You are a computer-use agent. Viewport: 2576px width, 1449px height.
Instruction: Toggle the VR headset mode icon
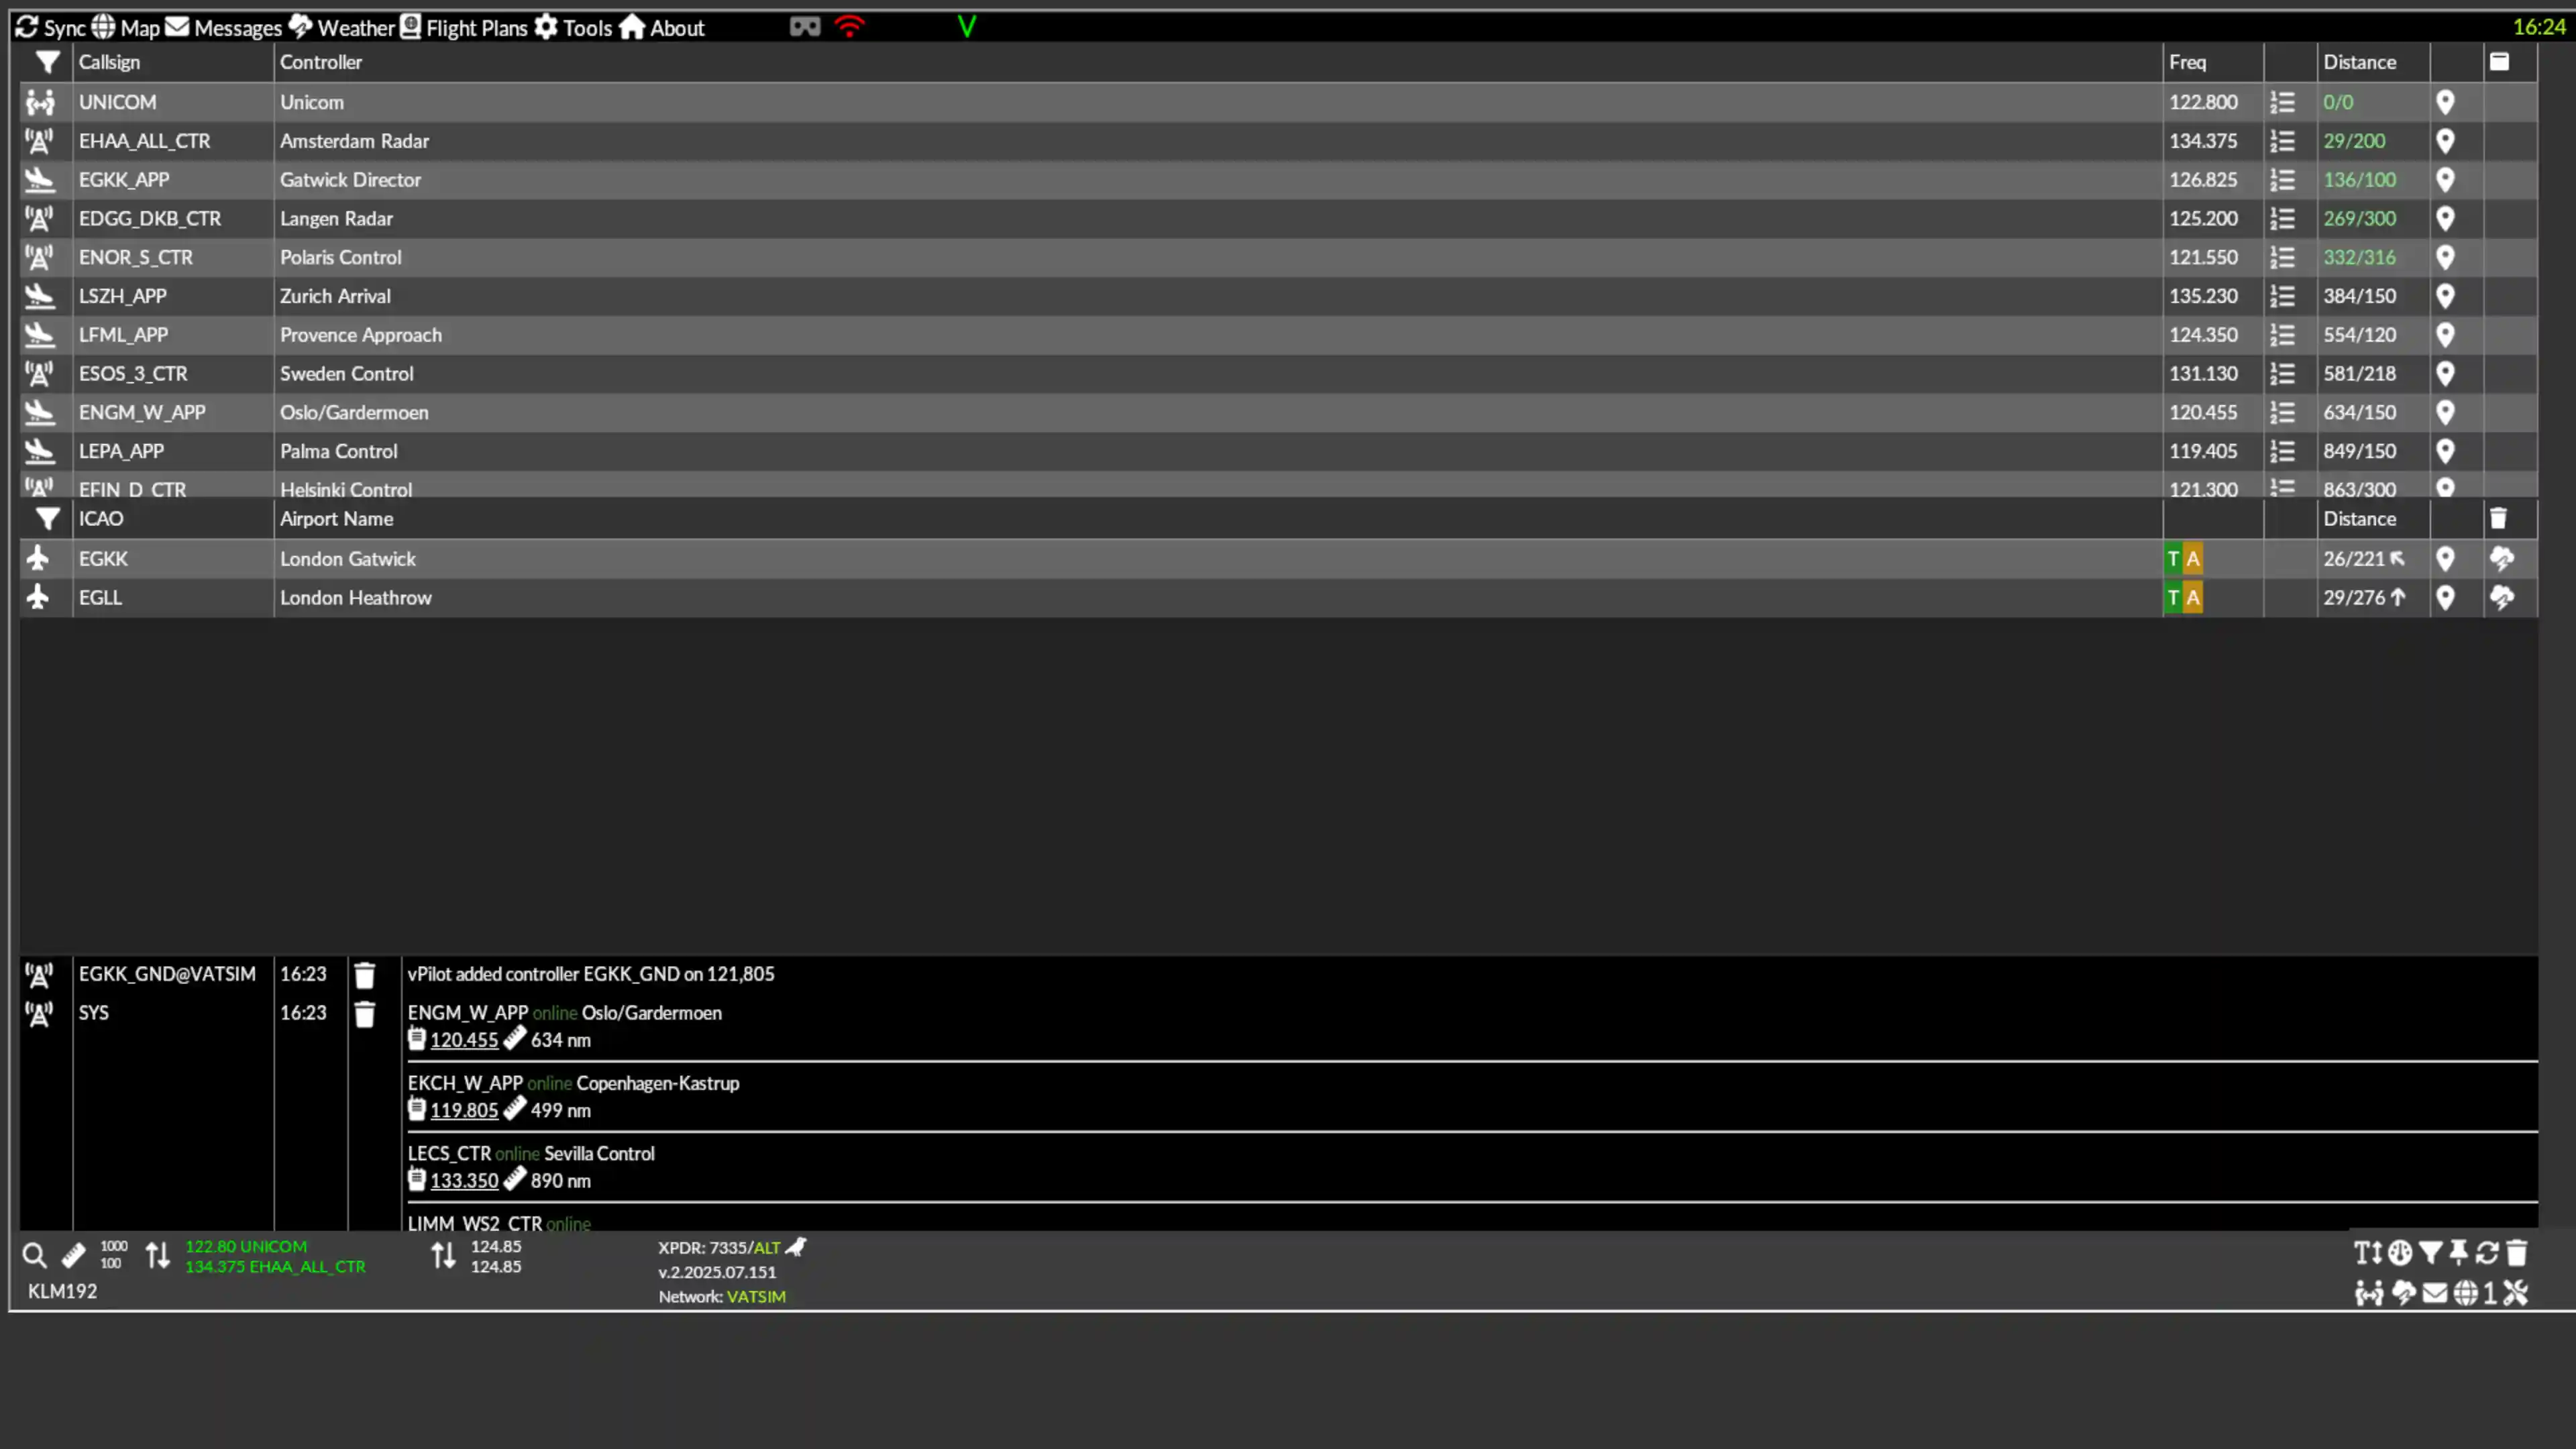click(x=805, y=27)
